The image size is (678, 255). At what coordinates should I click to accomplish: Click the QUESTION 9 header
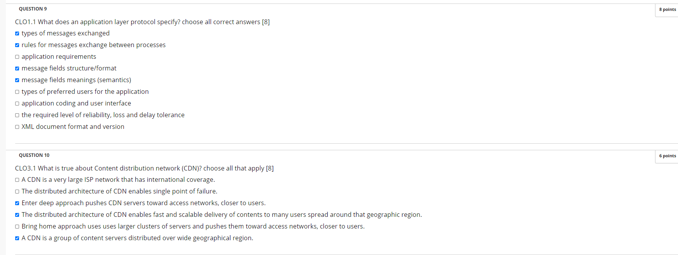tap(33, 9)
